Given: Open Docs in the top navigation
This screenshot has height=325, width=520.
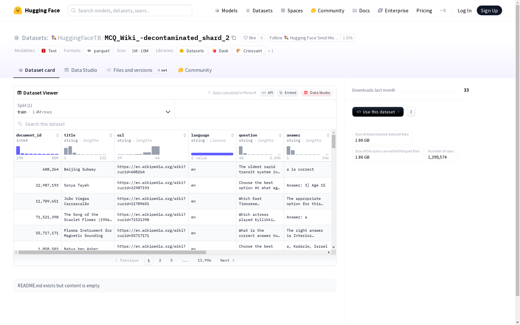Looking at the screenshot, I should 361,10.
